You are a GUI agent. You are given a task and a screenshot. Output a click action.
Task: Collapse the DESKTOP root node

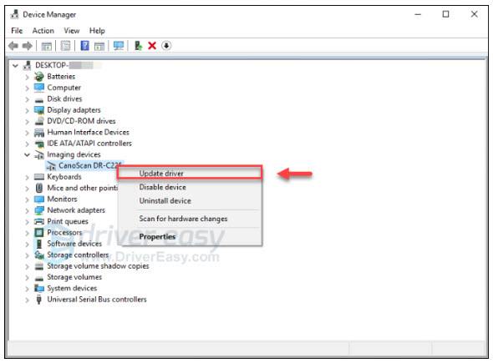pos(15,66)
